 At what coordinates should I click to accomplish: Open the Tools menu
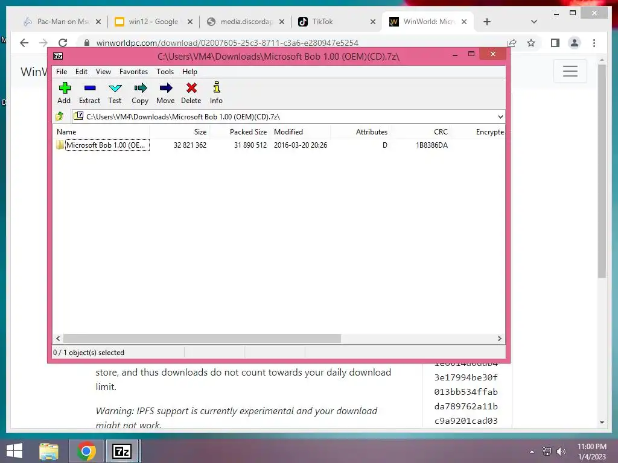point(165,72)
